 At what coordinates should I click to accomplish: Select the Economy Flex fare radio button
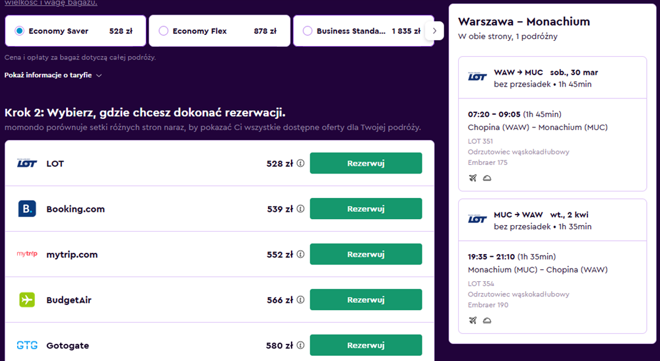[163, 31]
